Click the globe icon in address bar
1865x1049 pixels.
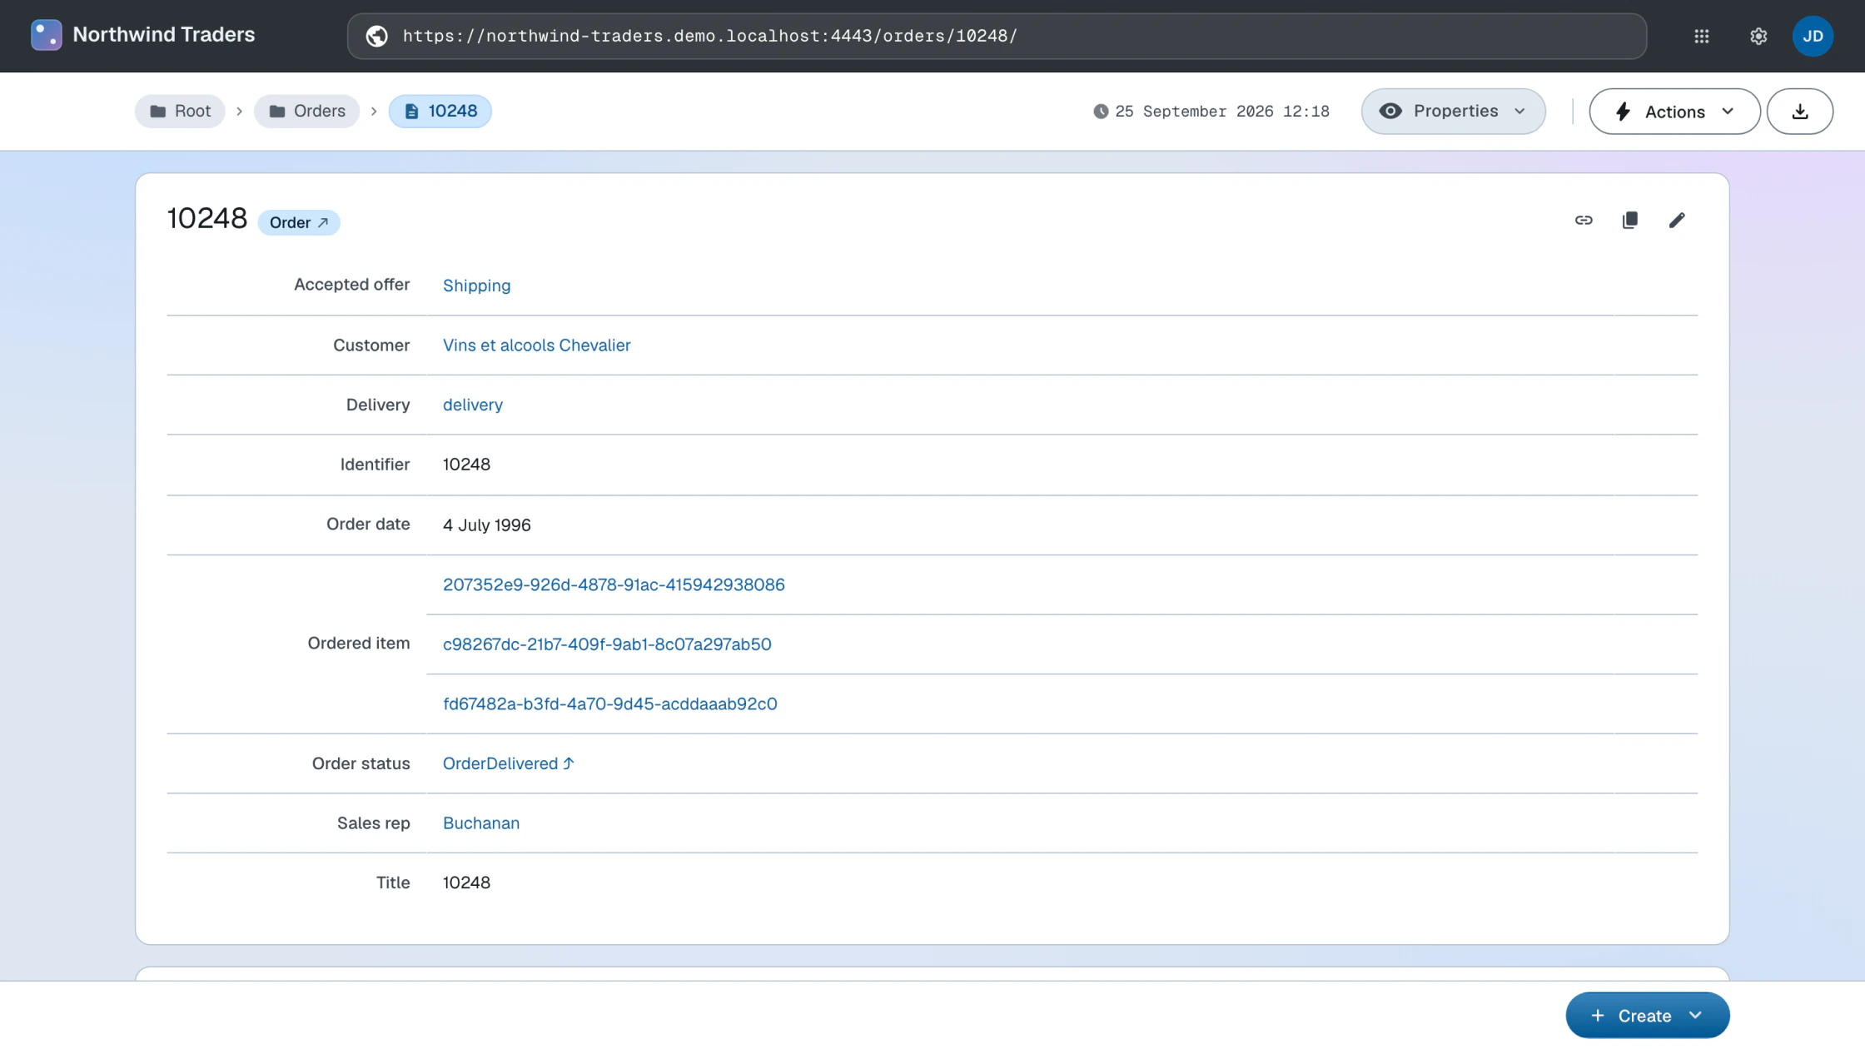(376, 36)
